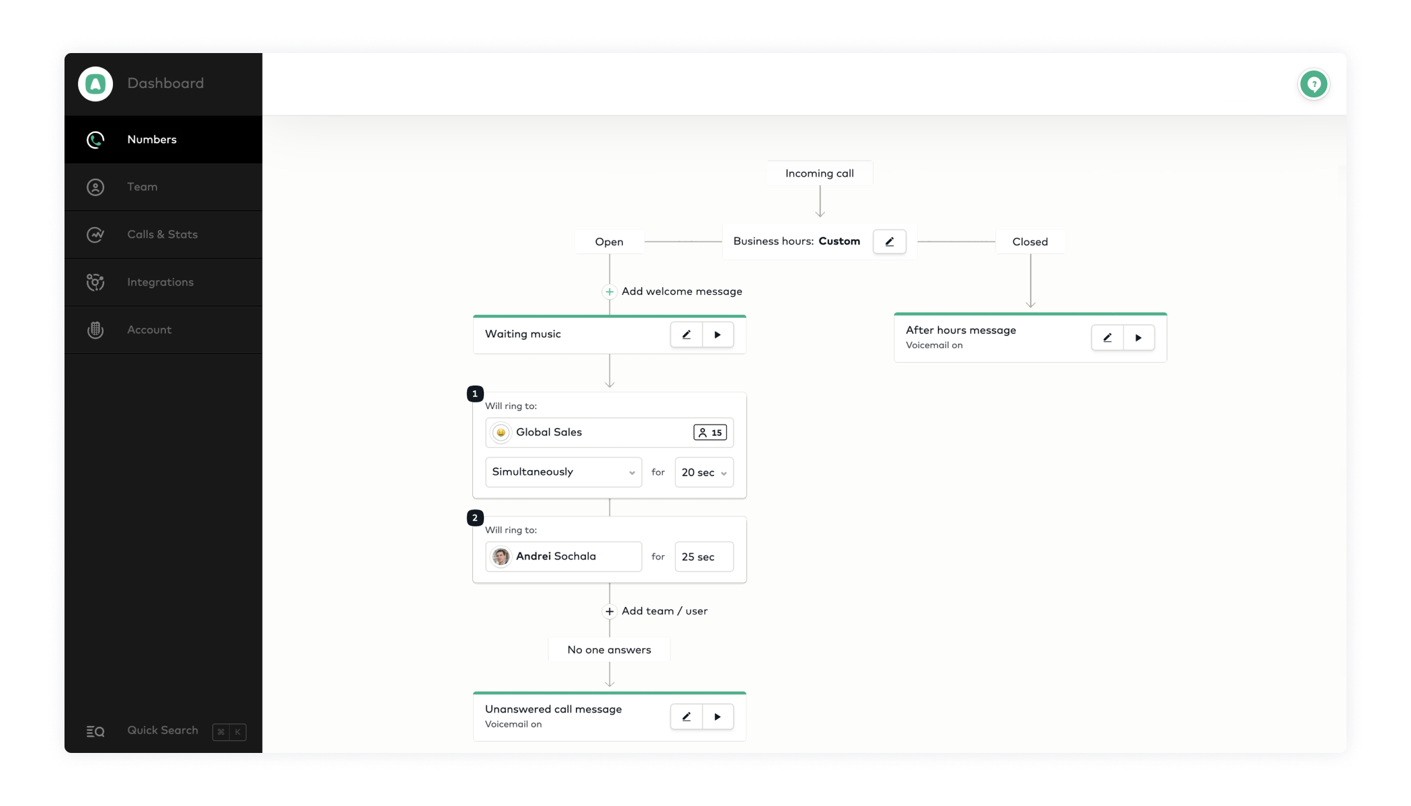Click Quick Search in the bottom sidebar
Image resolution: width=1411 pixels, height=806 pixels.
[162, 731]
